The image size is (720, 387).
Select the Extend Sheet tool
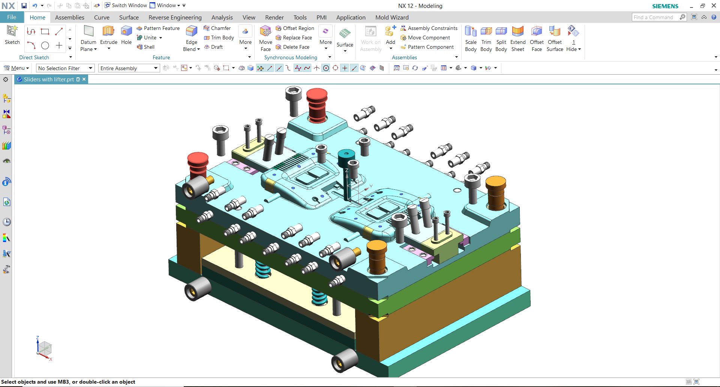pos(517,38)
